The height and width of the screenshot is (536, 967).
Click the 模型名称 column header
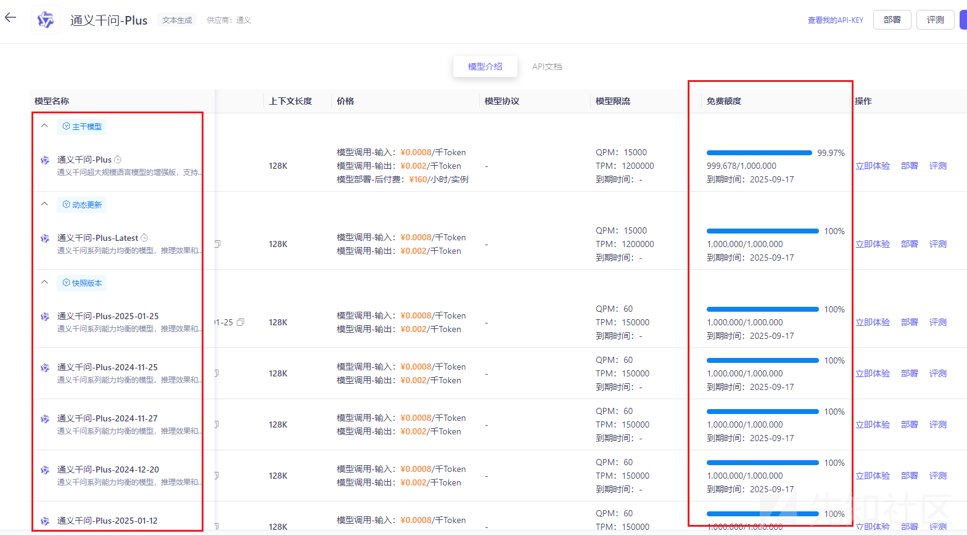coord(52,101)
